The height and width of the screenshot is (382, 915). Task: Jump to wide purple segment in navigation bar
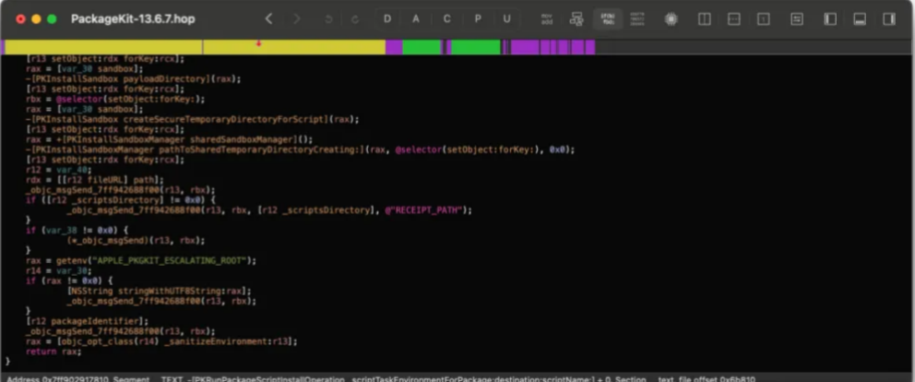click(x=525, y=47)
